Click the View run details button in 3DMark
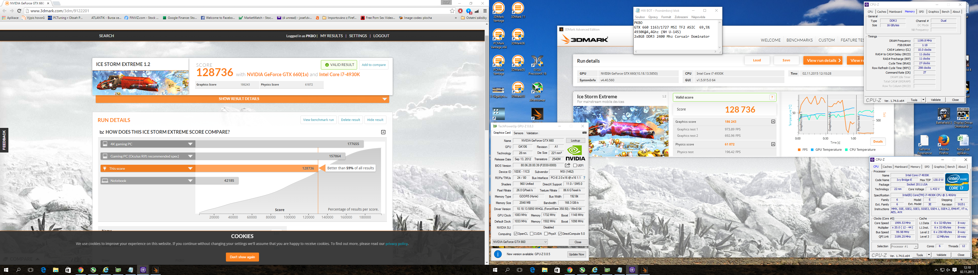This screenshot has width=978, height=275. 822,60
